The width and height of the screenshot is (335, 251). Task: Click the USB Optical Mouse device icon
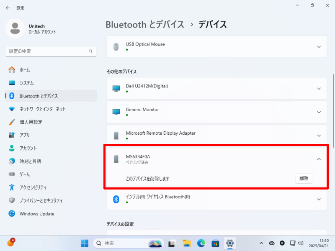pyautogui.click(x=116, y=46)
